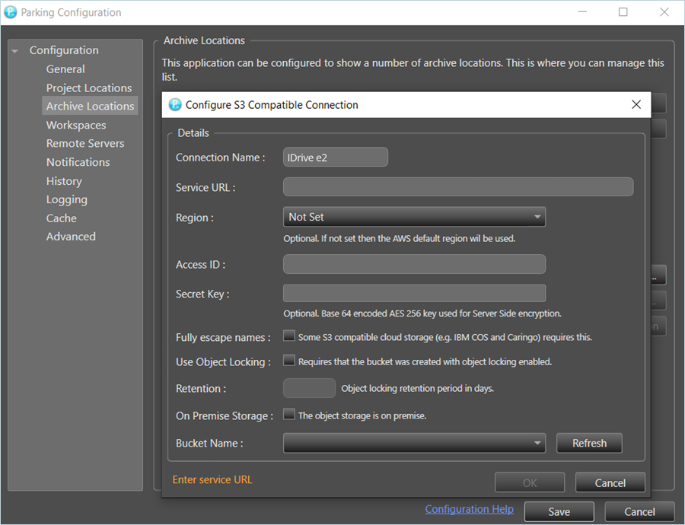Toggle the Use Object Locking checkbox

[x=289, y=361]
